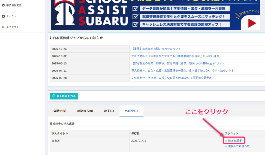The image size is (265, 155).
Task: Click the 続きを編集 link
Action: click(x=235, y=141)
